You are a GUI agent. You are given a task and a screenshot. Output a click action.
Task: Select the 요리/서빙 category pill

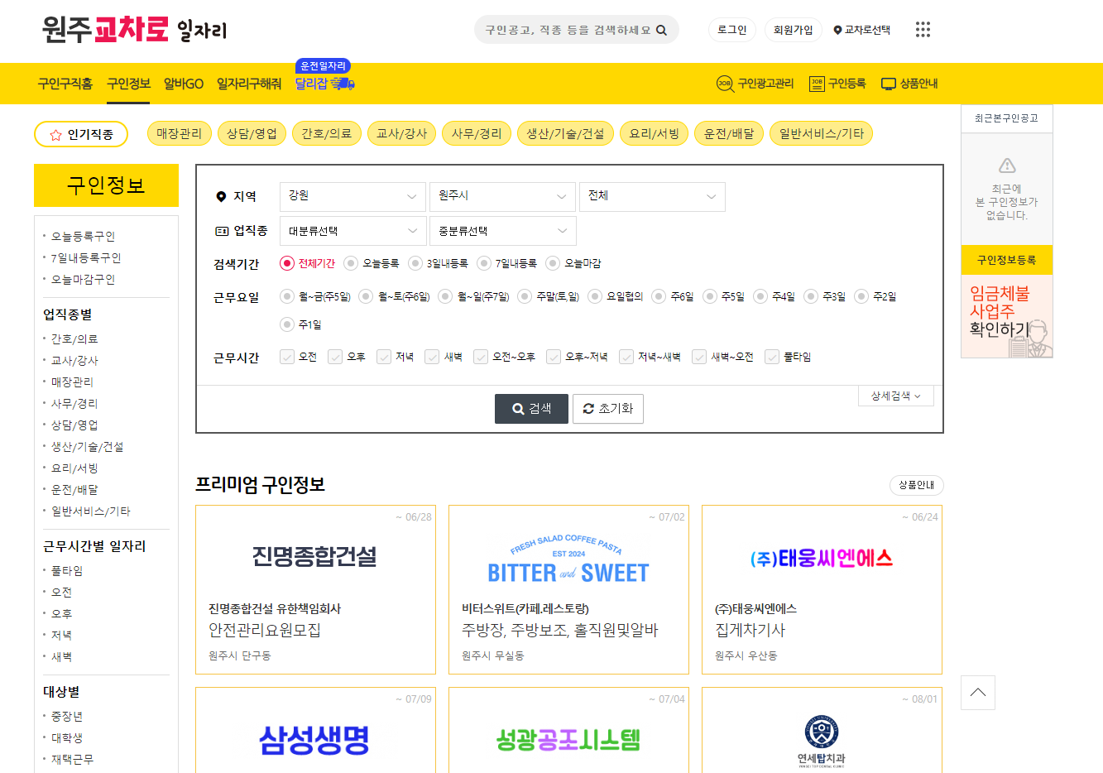(x=655, y=133)
